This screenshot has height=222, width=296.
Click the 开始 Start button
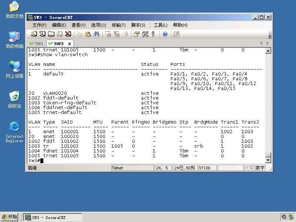(x=9, y=217)
